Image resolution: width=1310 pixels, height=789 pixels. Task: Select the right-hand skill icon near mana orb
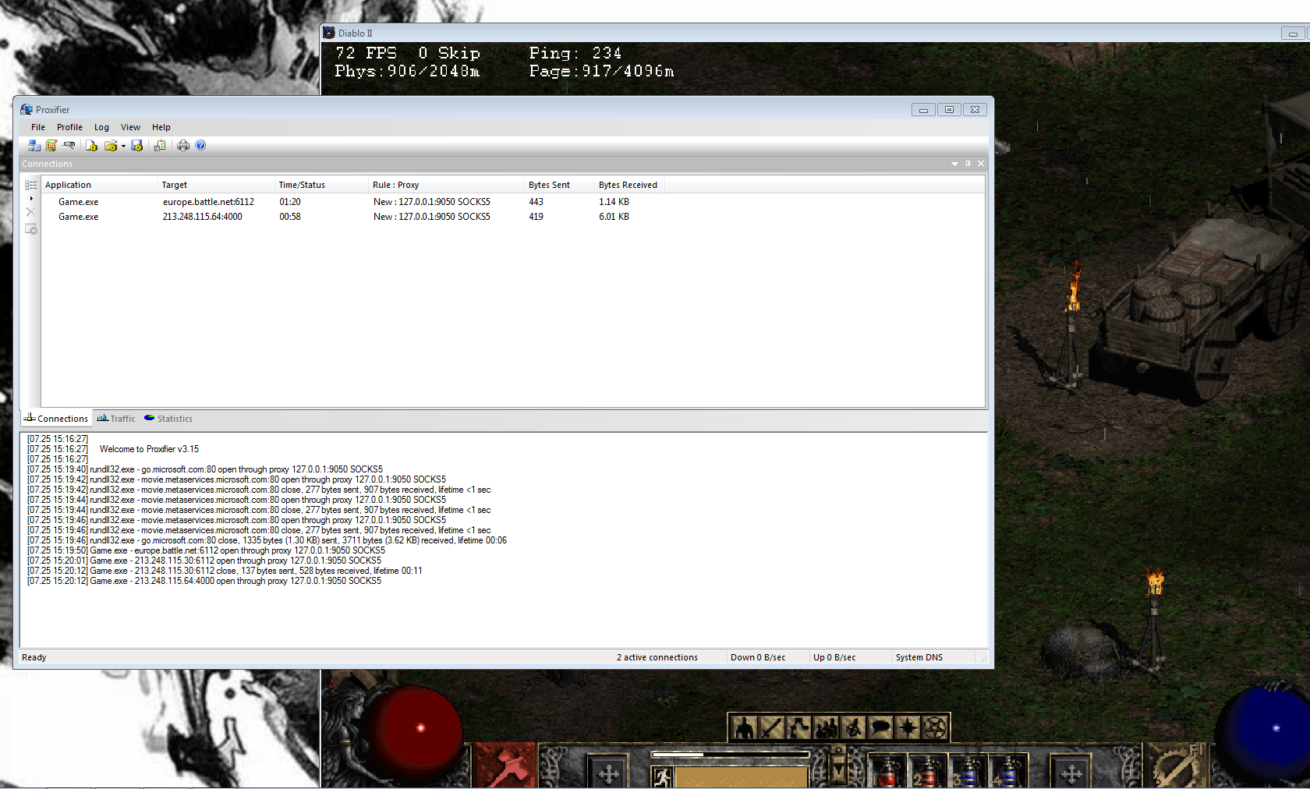click(1175, 766)
